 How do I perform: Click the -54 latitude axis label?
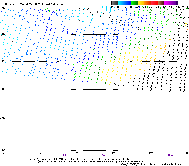pyautogui.click(x=2, y=61)
